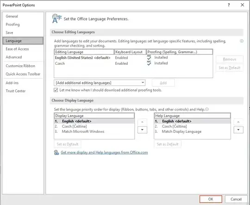The width and height of the screenshot is (250, 205).
Task: Select 'Match Microsoft Windows' display language
Action: [94, 131]
